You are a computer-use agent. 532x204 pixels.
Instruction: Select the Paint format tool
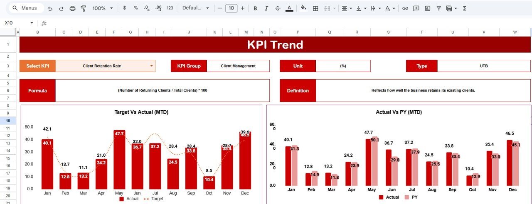[83, 8]
